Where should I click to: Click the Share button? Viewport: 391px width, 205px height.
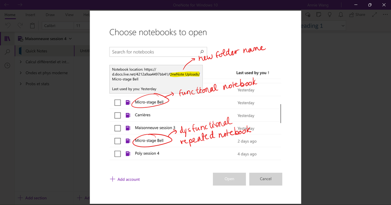click(x=357, y=15)
